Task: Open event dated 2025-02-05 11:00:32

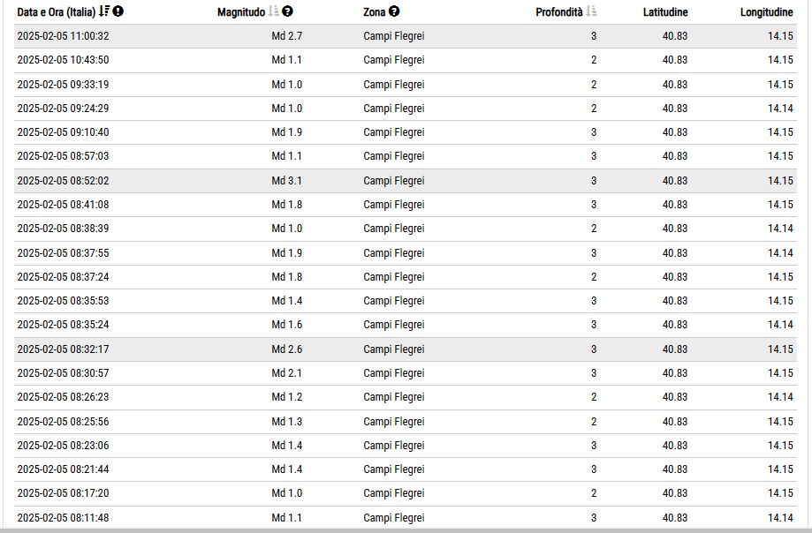Action: (x=405, y=36)
